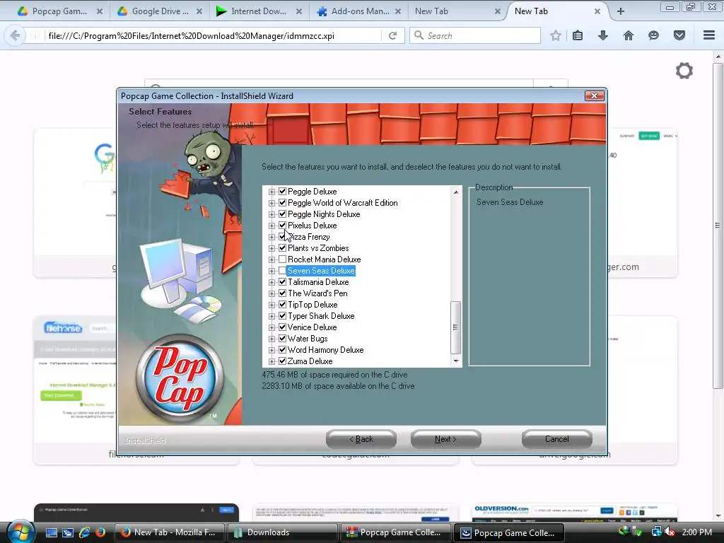Close the Google Drive tab

[x=199, y=11]
